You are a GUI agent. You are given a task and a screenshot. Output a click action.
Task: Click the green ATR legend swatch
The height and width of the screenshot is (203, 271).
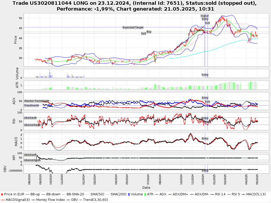point(145,194)
